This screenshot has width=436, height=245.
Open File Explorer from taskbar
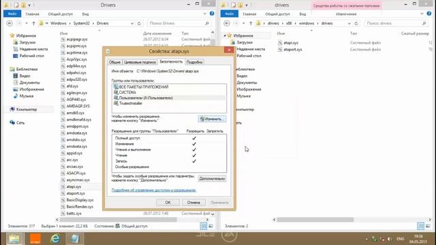click(x=14, y=239)
